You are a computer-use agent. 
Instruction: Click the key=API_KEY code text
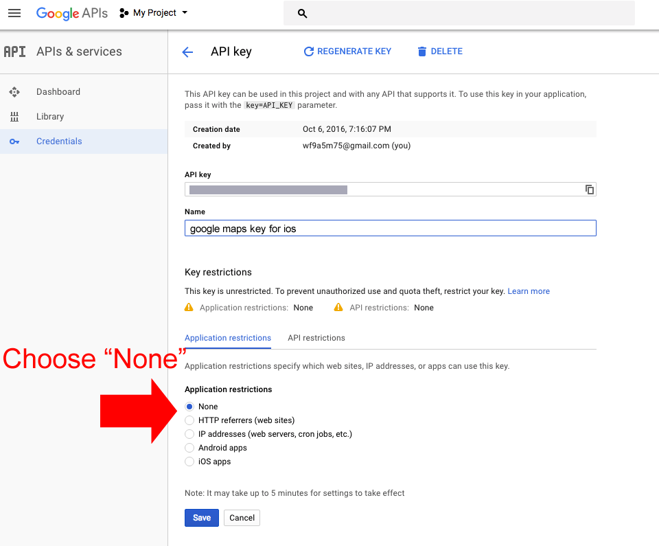[x=269, y=105]
